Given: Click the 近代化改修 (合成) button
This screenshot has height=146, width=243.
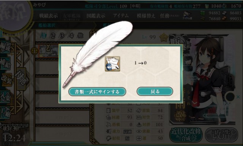Looking at the screenshot, I should point(186,135).
